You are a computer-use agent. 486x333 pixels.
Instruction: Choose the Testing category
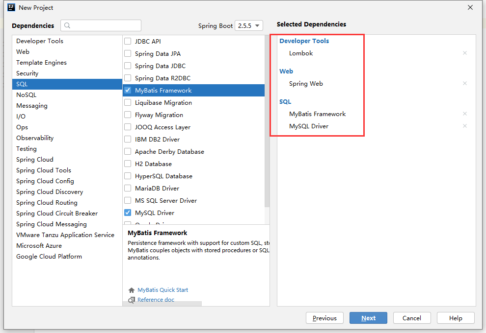(x=67, y=149)
